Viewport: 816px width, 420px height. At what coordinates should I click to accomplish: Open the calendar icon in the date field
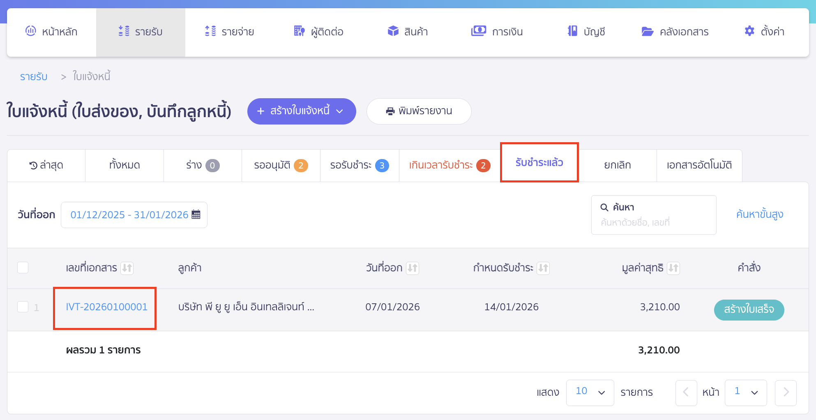coord(197,215)
